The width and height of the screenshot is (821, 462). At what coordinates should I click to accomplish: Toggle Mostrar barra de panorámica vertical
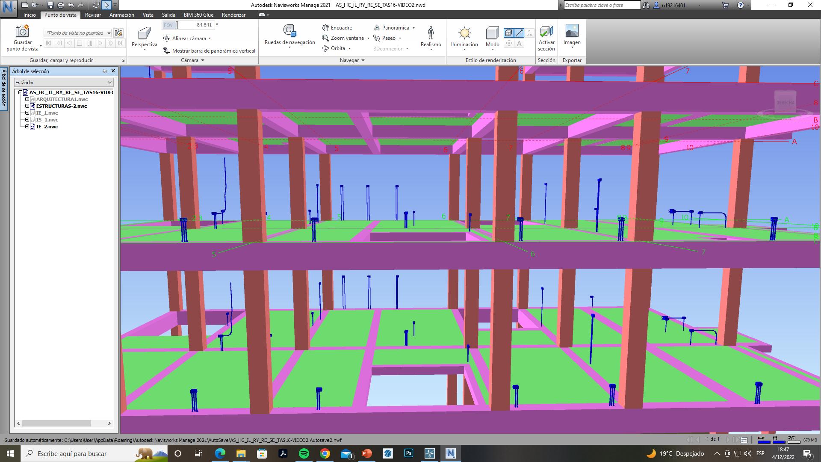point(209,51)
